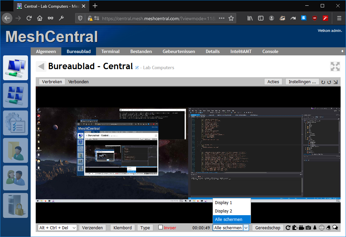Screen dimensions: 346x237
Task: Open the folder with person sidebar icon
Action: click(15, 150)
